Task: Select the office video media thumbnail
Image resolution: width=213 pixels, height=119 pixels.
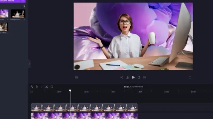Action: [4, 27]
